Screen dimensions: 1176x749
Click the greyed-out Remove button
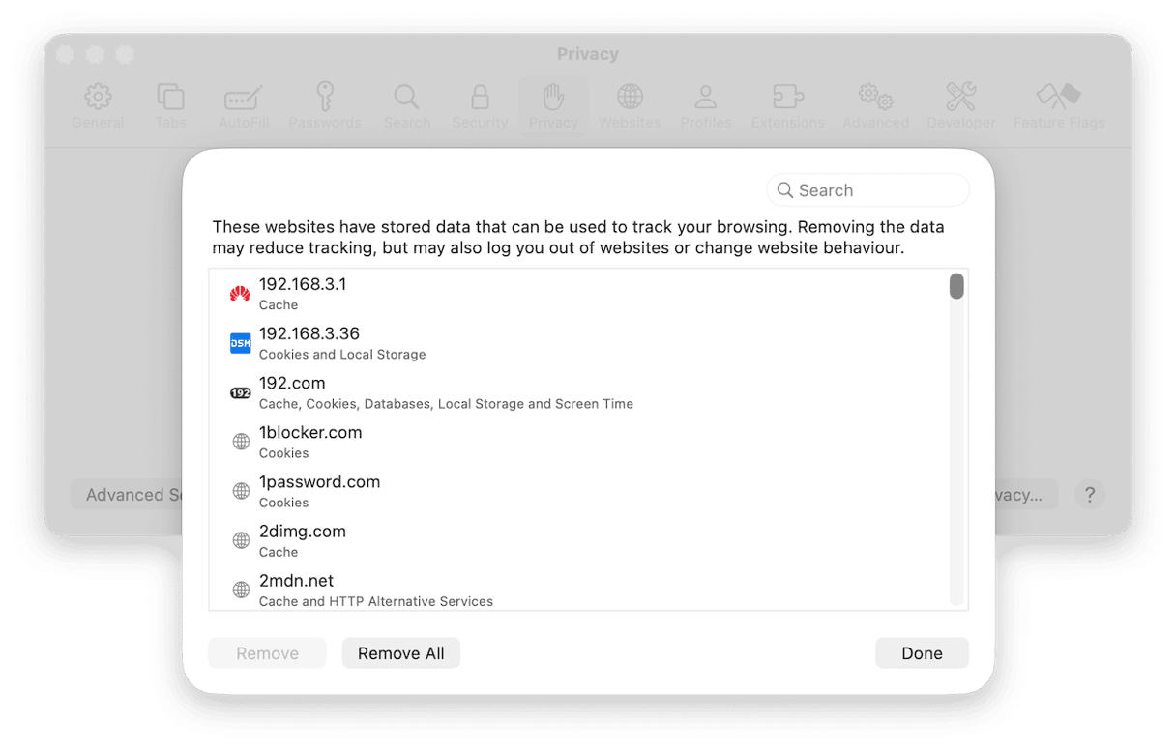point(267,653)
